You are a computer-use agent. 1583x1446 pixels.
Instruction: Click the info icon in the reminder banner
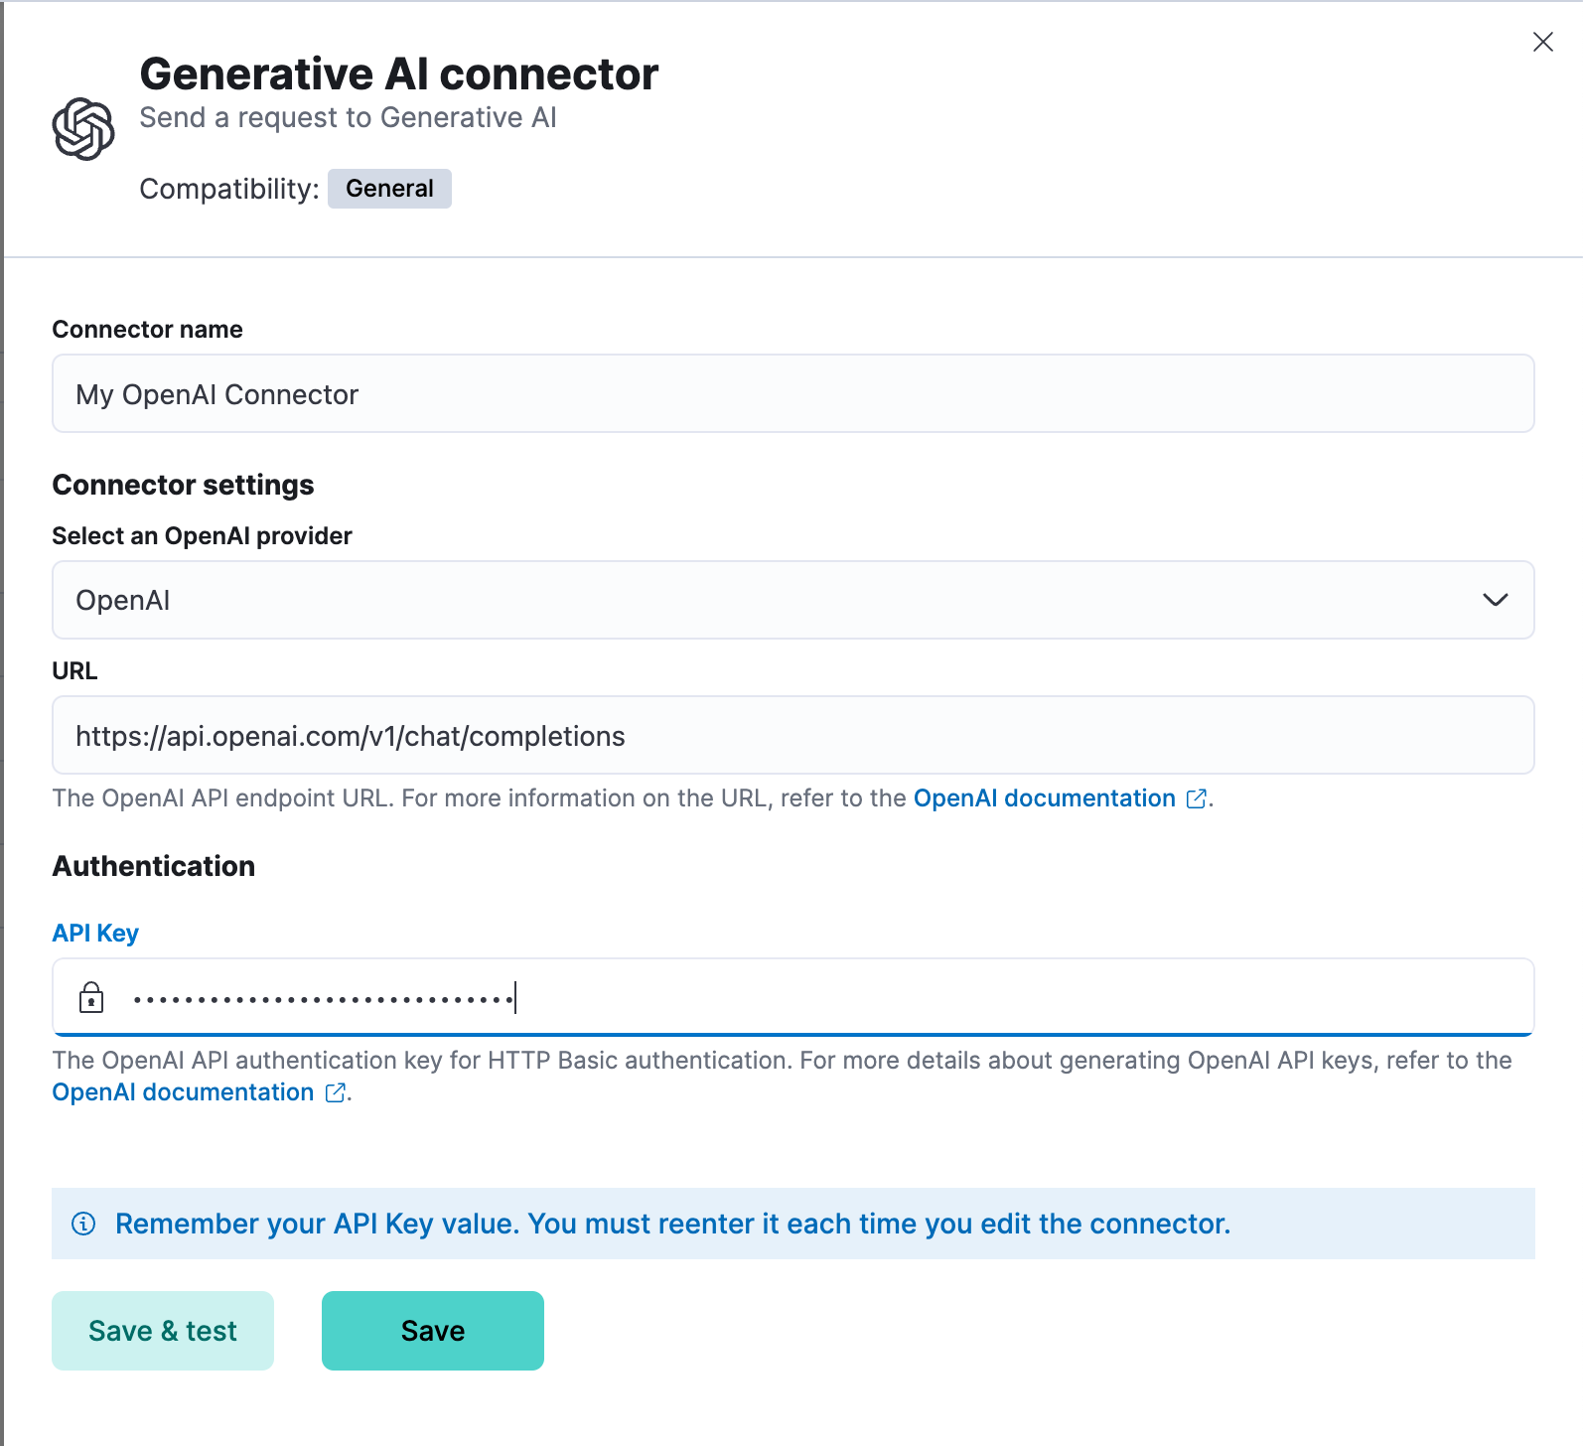click(x=83, y=1225)
